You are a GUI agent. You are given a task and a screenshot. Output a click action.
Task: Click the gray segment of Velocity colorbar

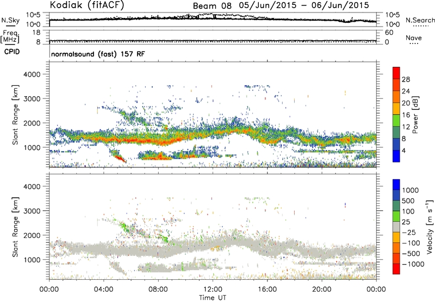pos(396,227)
